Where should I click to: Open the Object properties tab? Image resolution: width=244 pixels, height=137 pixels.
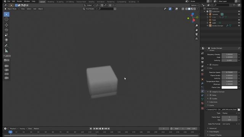pyautogui.click(x=202, y=80)
